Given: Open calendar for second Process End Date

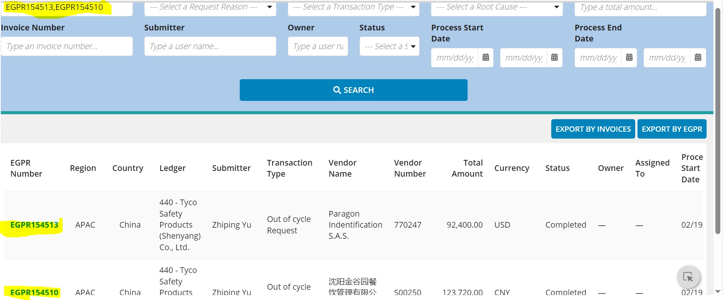Looking at the screenshot, I should click(698, 57).
